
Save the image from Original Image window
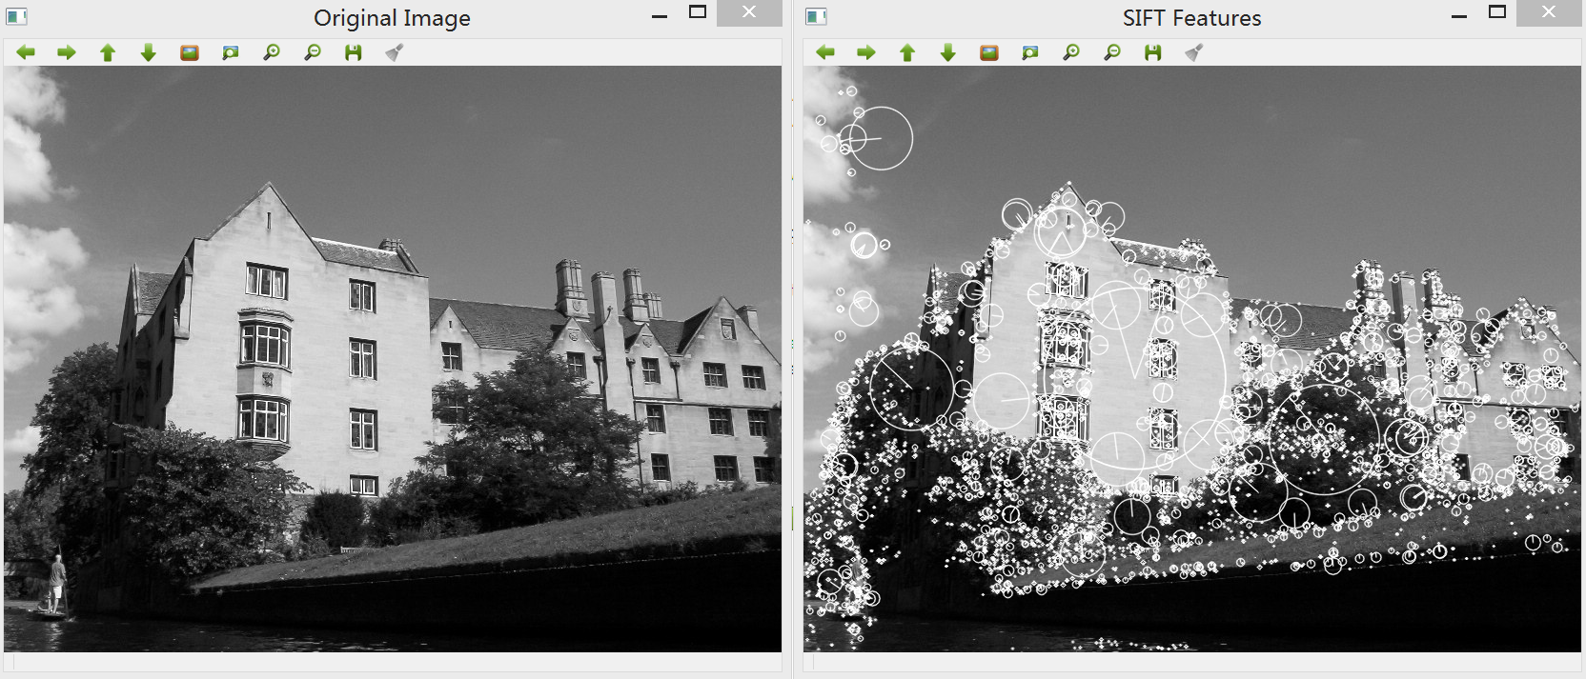(x=354, y=52)
